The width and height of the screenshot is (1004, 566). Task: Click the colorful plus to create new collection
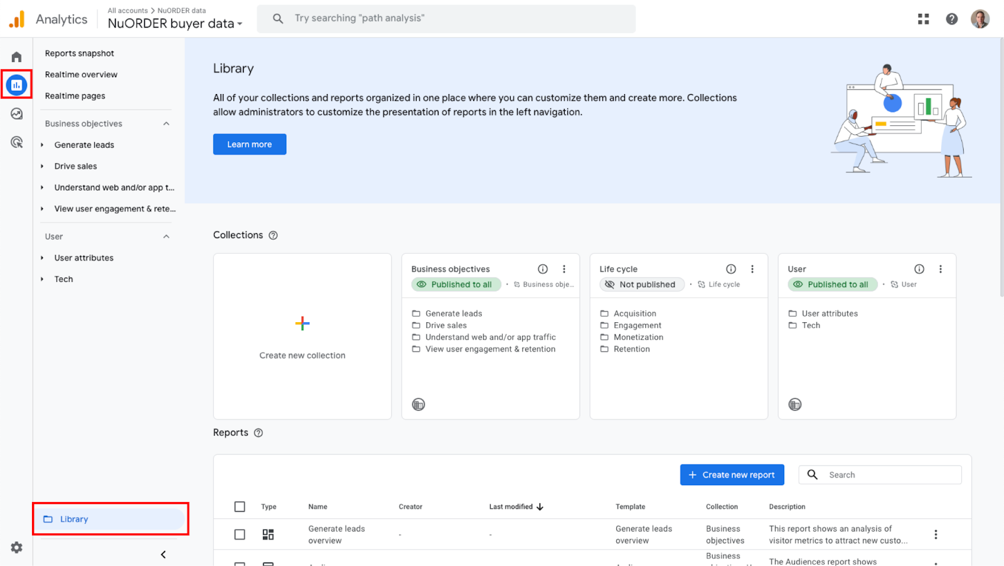pos(302,323)
